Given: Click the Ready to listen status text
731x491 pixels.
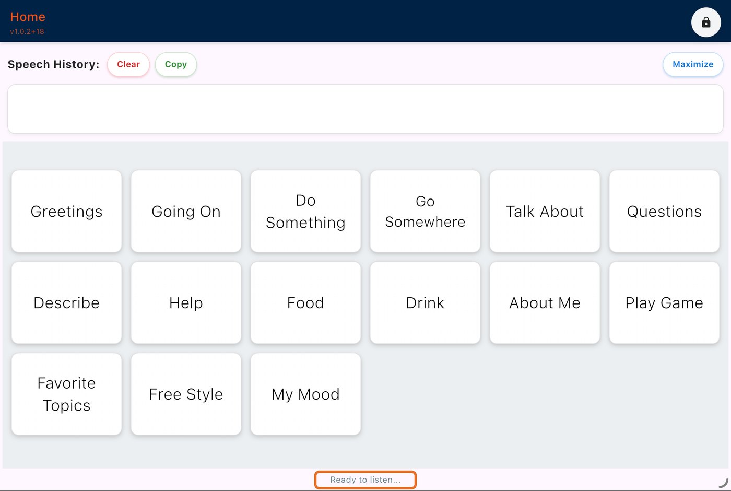Looking at the screenshot, I should [365, 480].
